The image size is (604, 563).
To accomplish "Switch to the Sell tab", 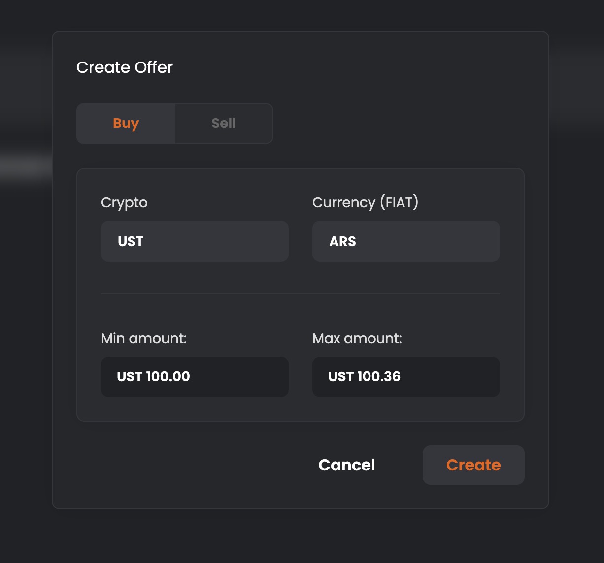I will [x=224, y=124].
